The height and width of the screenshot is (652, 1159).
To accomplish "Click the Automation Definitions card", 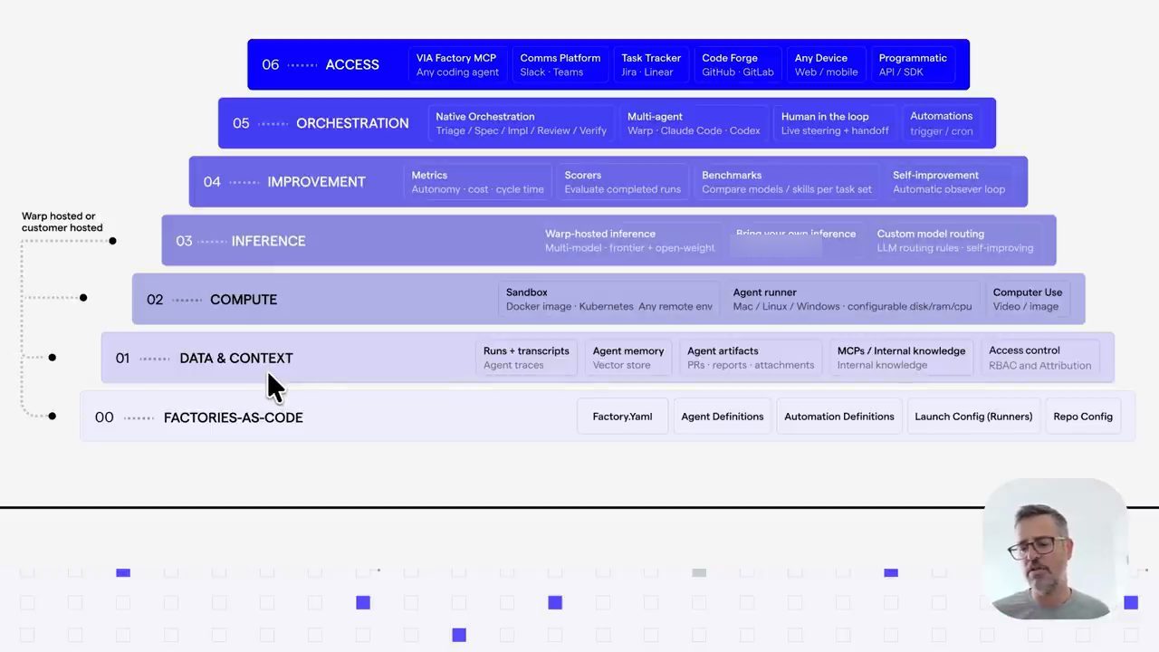I will [x=839, y=417].
